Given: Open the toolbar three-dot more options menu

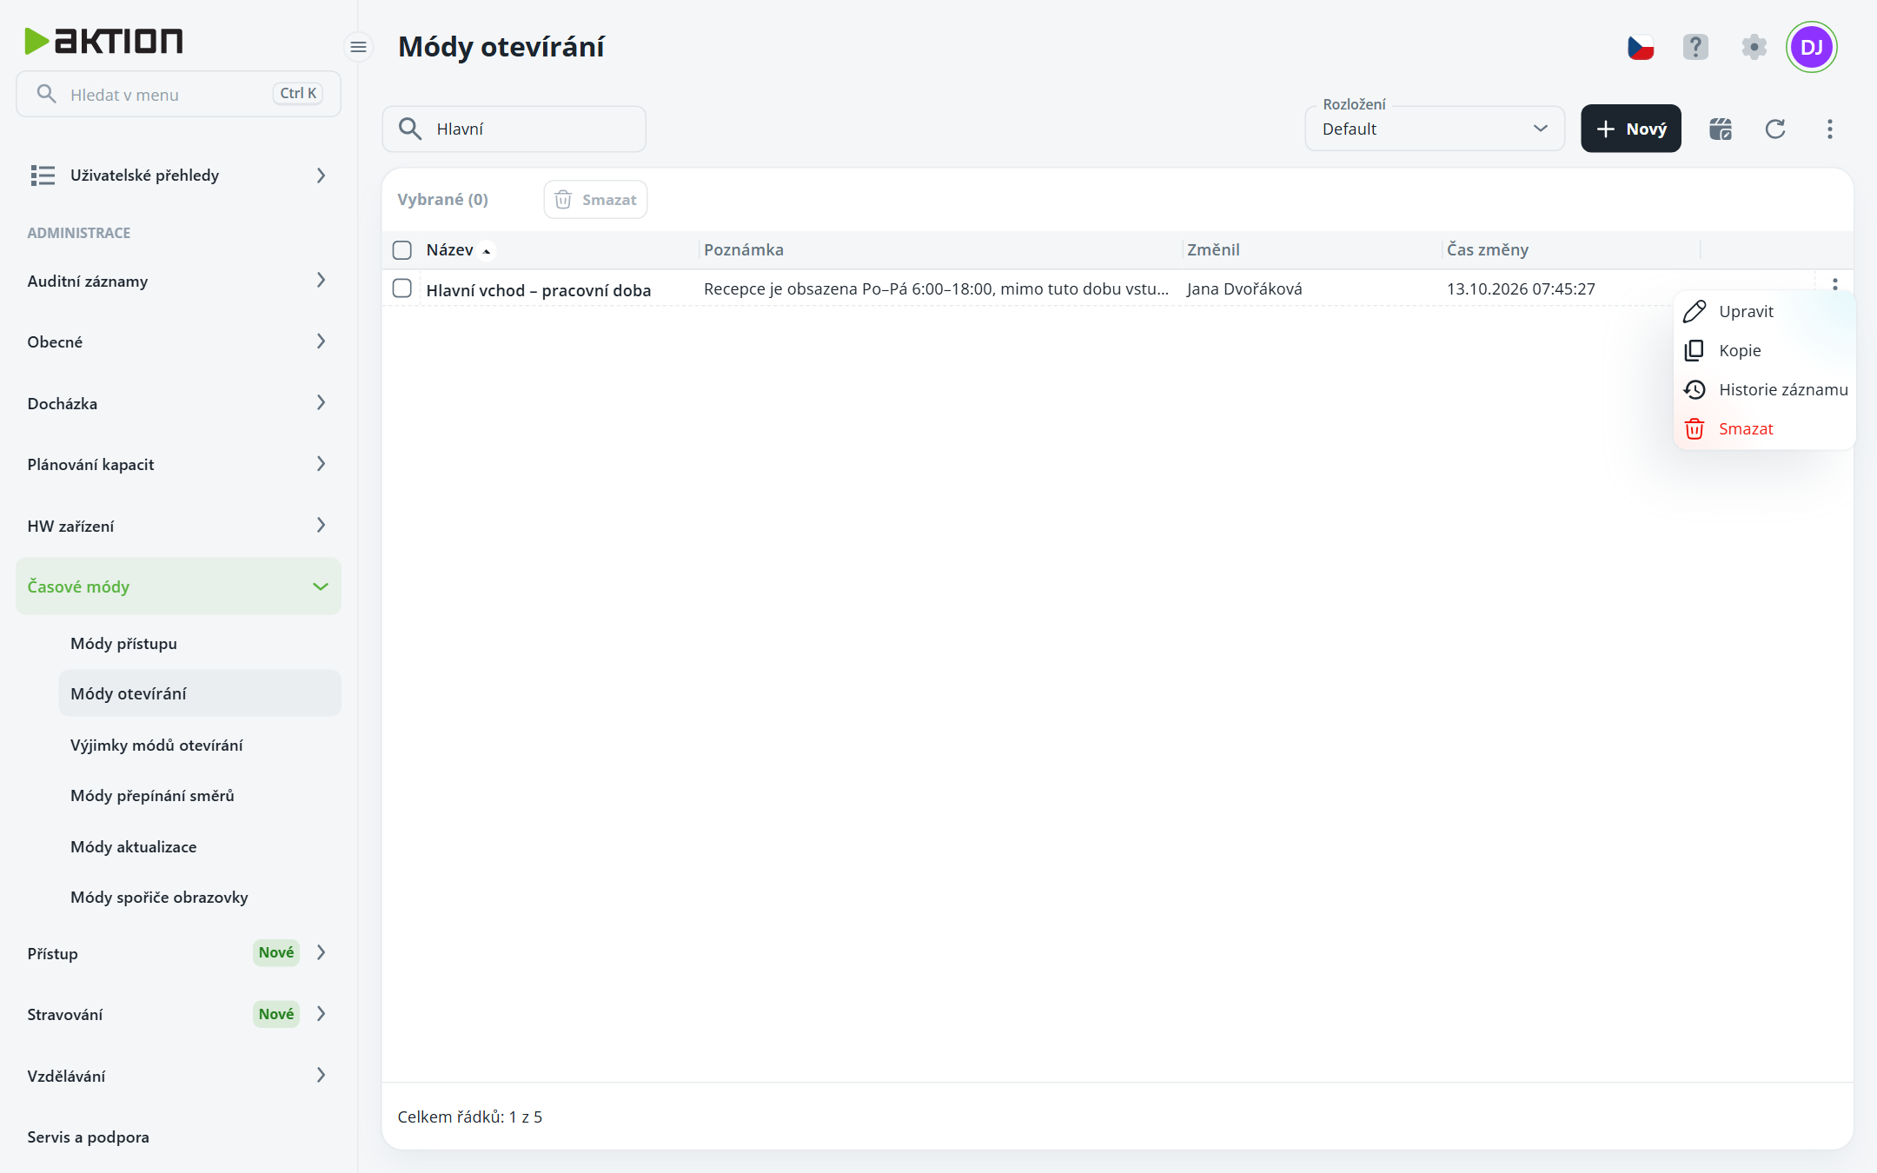Looking at the screenshot, I should click(x=1830, y=129).
